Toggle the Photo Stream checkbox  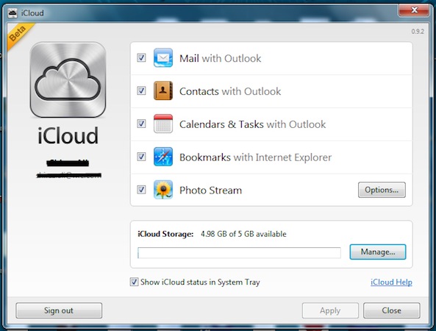point(141,190)
